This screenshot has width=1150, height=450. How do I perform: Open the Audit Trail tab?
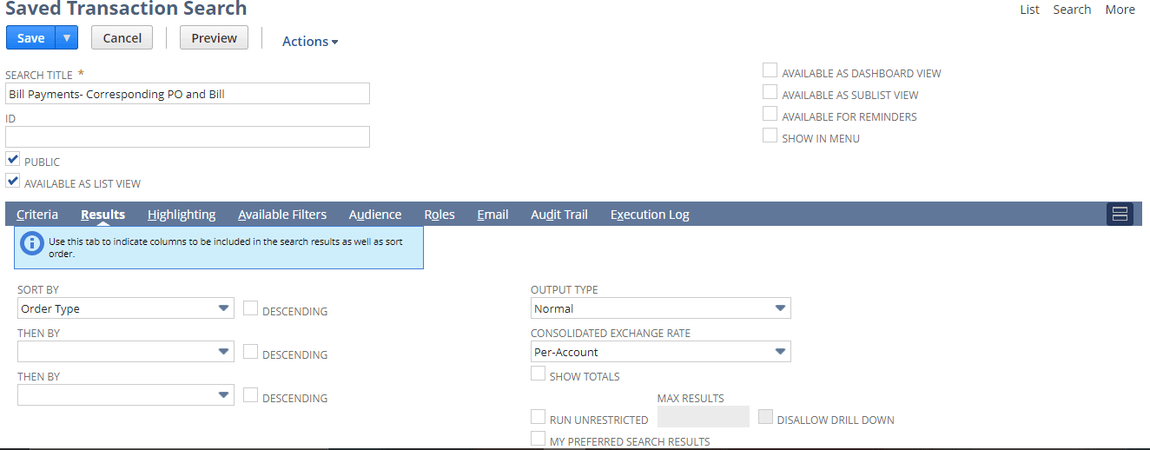click(559, 215)
